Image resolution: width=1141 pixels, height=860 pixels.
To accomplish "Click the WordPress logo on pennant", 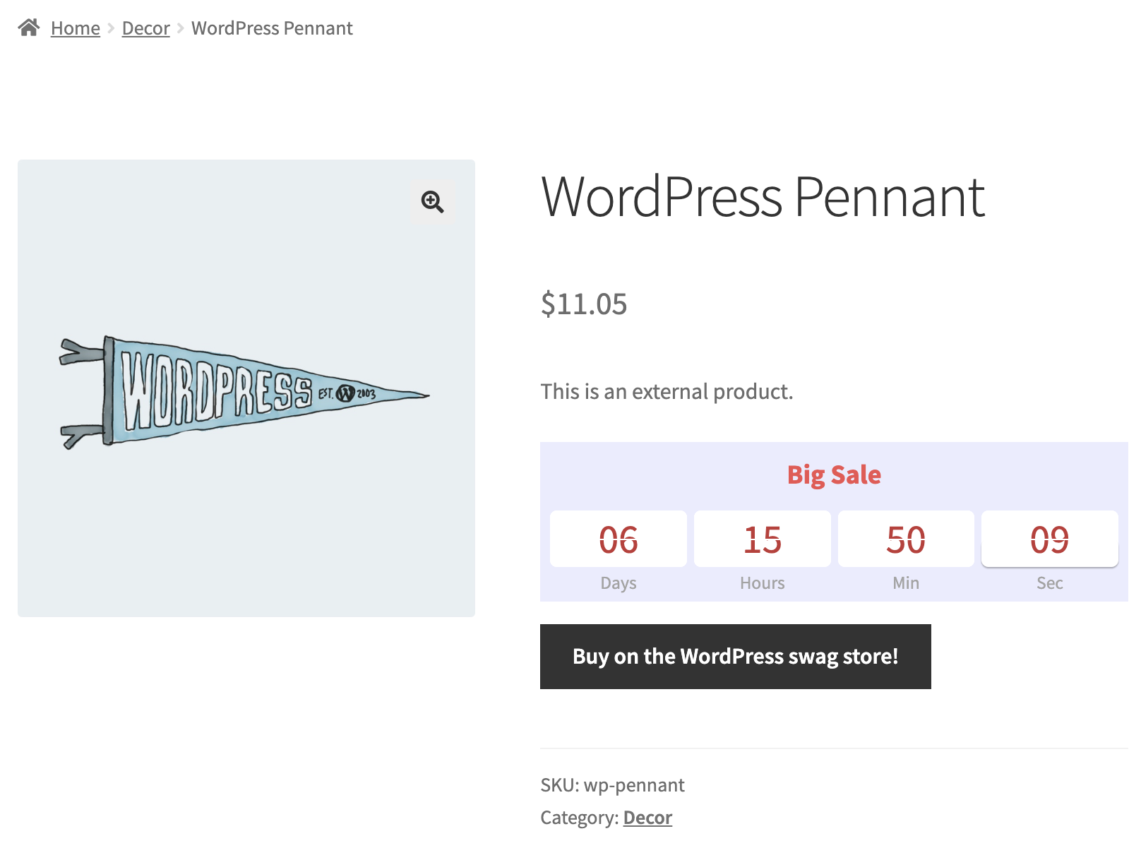I will pyautogui.click(x=345, y=393).
